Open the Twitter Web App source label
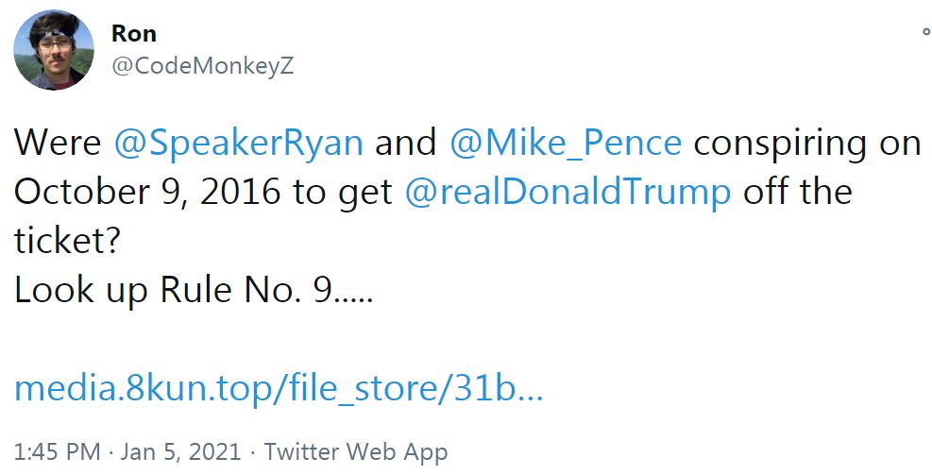 pos(355,451)
